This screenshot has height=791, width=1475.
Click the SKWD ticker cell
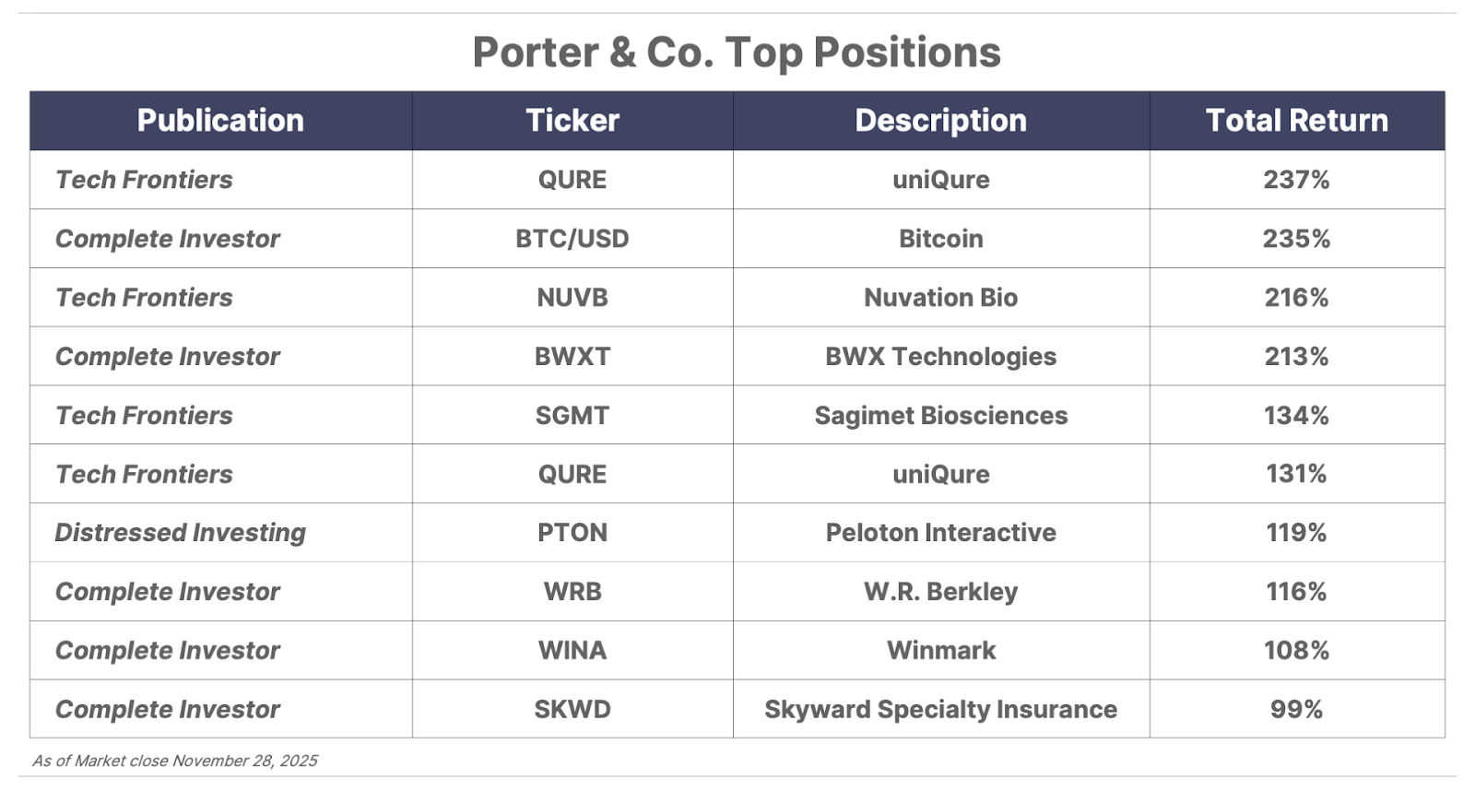pos(572,710)
